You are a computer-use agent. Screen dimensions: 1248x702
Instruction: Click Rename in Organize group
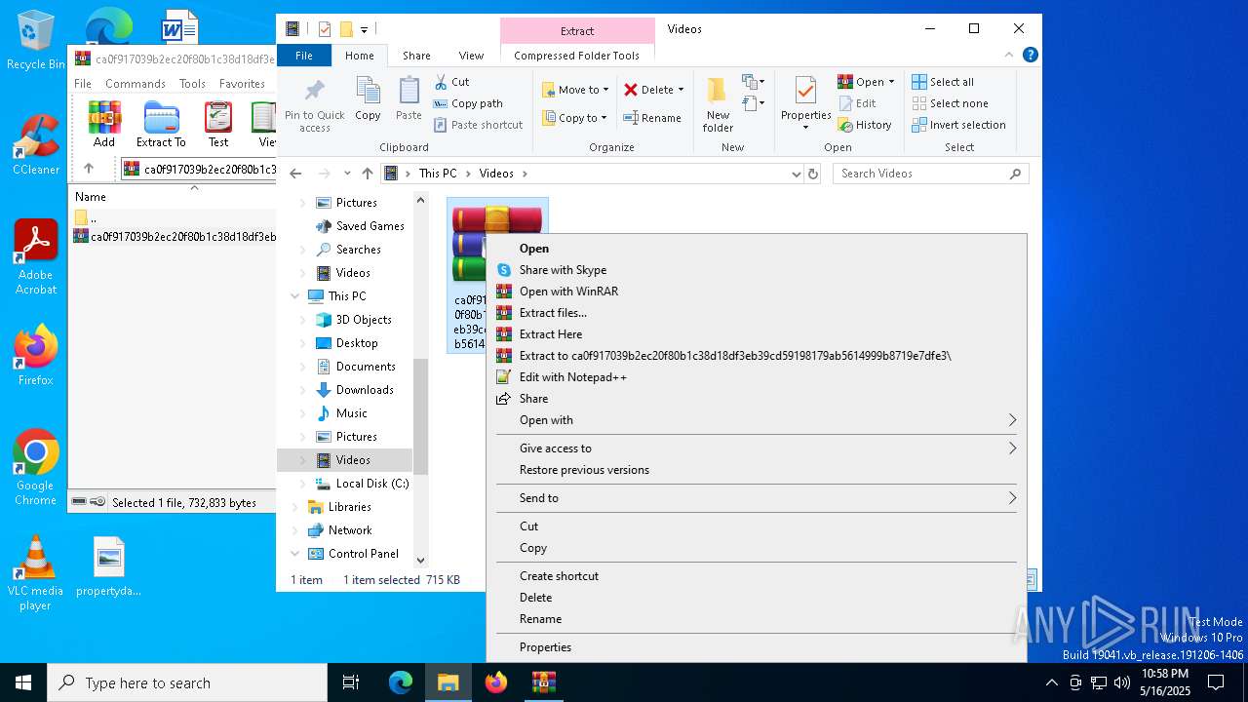click(652, 118)
